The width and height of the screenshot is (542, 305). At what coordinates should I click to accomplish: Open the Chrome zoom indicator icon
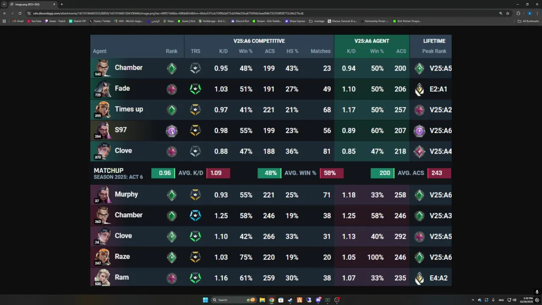[x=501, y=13]
